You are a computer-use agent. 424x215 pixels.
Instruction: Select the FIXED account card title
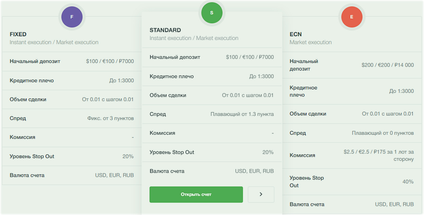pos(18,34)
